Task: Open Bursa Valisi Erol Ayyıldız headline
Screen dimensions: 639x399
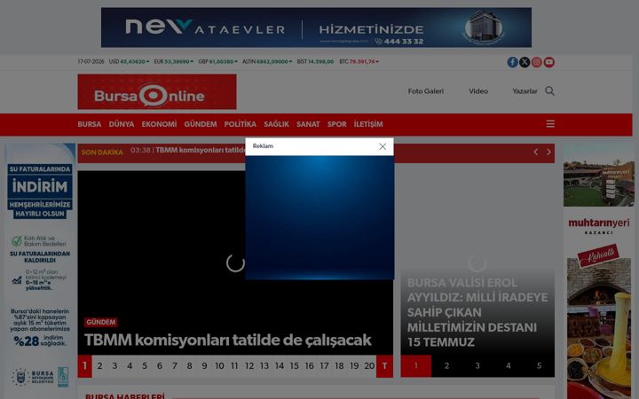Action: [477, 312]
